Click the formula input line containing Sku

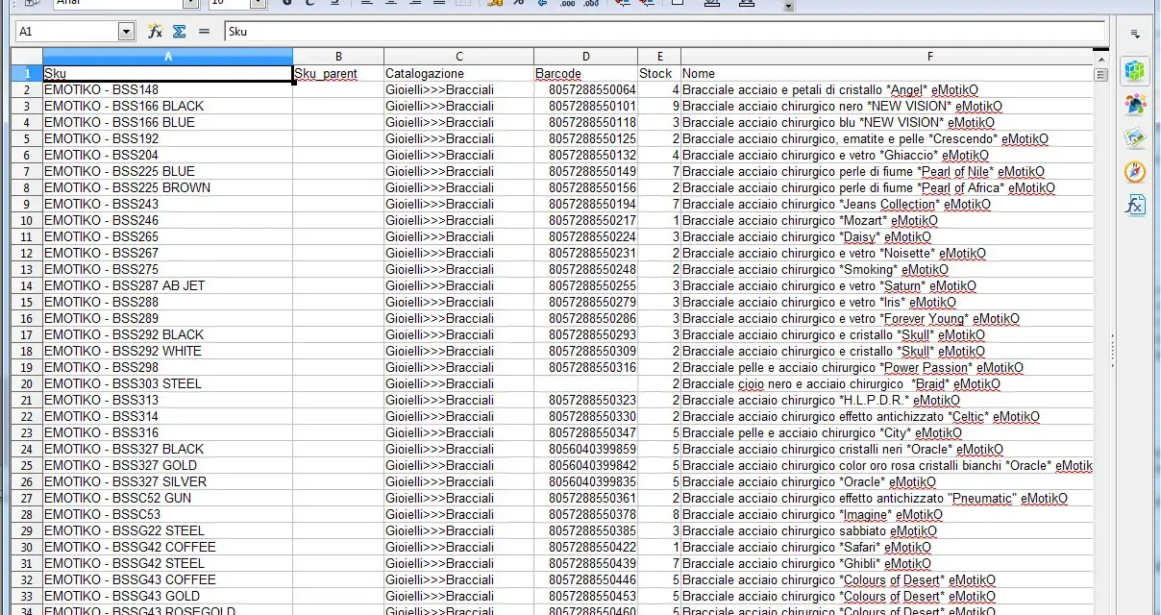[665, 32]
